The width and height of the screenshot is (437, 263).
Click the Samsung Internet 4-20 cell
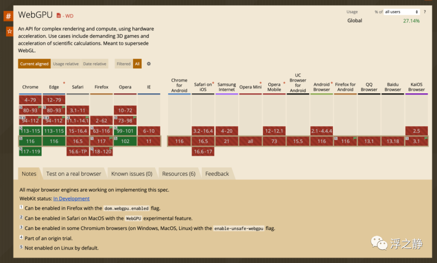227,131
